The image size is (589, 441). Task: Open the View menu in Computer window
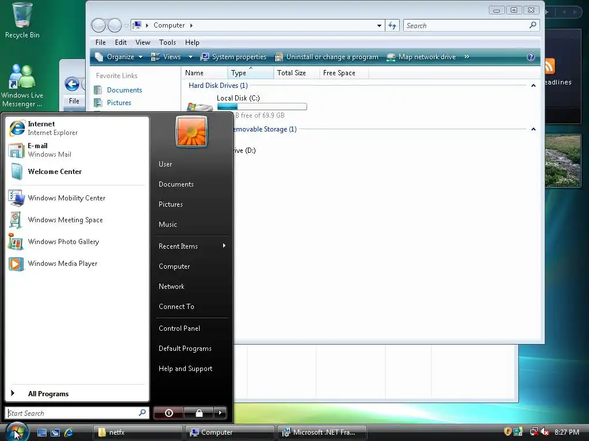(143, 42)
